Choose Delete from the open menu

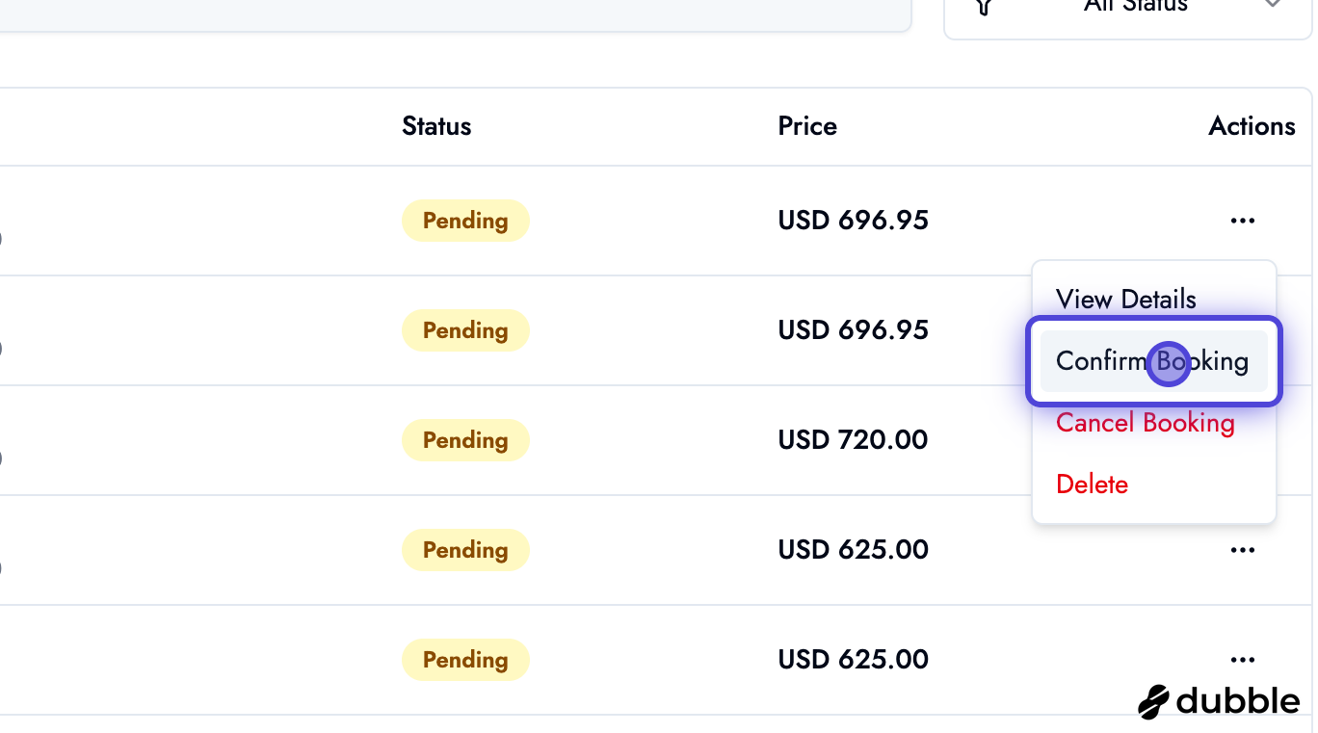point(1092,484)
